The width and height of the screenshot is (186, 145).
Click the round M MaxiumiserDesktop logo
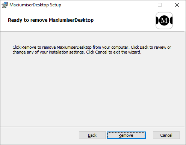(164, 21)
